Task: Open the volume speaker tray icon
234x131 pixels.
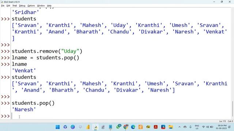Action: (x=207, y=127)
